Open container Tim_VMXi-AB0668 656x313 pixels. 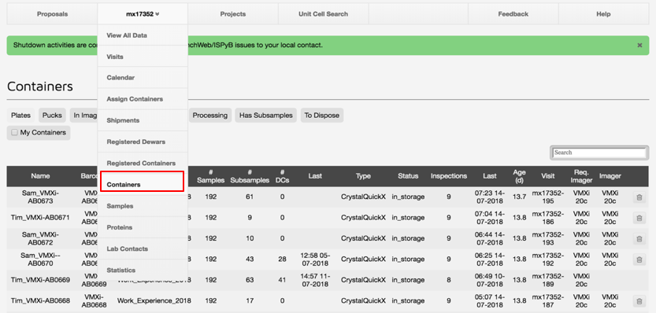41,301
